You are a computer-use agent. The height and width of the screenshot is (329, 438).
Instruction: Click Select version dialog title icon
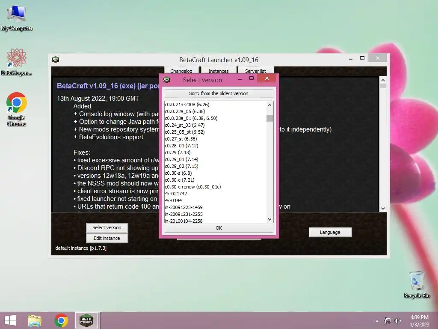coord(166,80)
